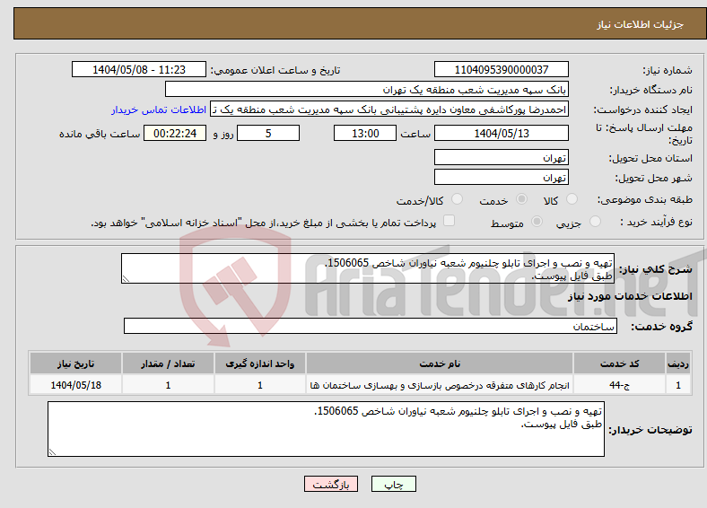Select the متوسط purchase type radio
Image resolution: width=707 pixels, height=508 pixels.
[537, 221]
